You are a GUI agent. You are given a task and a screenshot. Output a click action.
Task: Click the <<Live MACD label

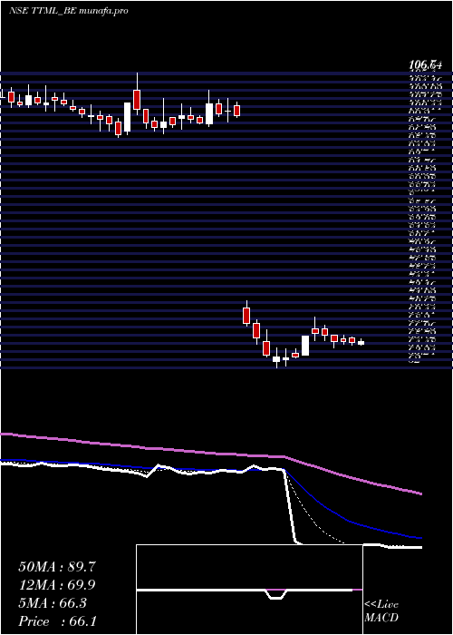click(x=381, y=611)
